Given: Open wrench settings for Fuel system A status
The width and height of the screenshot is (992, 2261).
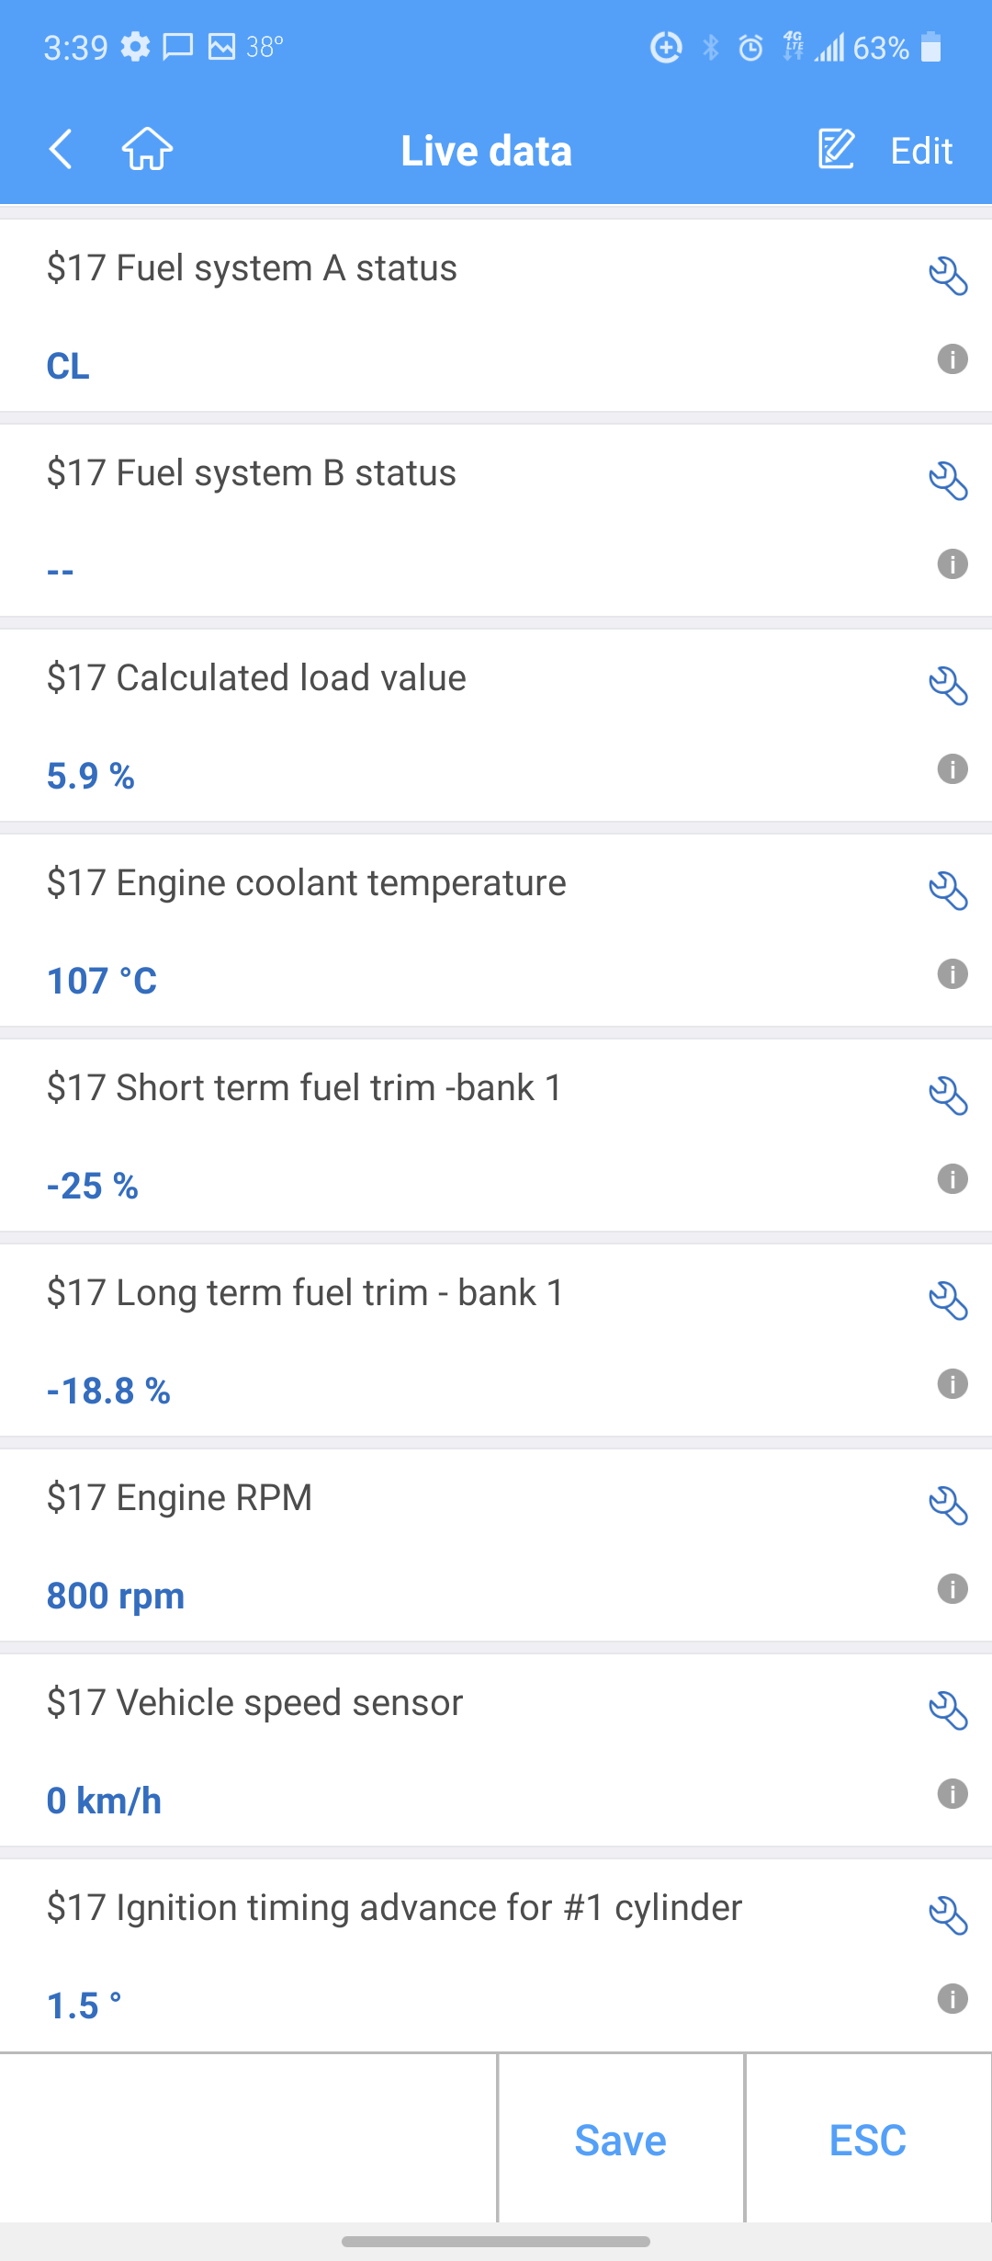Looking at the screenshot, I should tap(948, 276).
